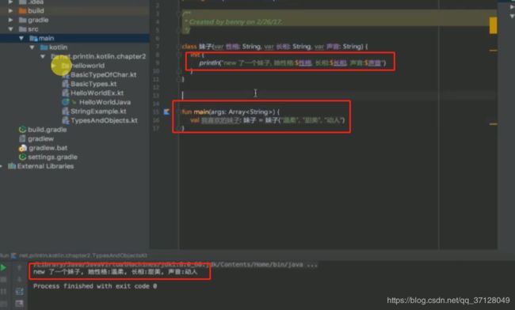This screenshot has height=310, width=515.
Task: Click the build.gradle Gradle icon
Action: pyautogui.click(x=22, y=130)
